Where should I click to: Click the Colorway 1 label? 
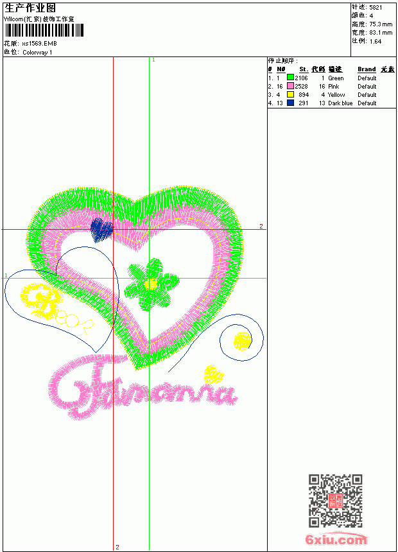pos(37,53)
